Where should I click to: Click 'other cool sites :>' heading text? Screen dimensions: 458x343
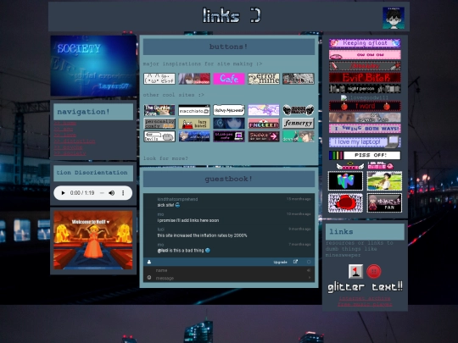[x=174, y=95]
